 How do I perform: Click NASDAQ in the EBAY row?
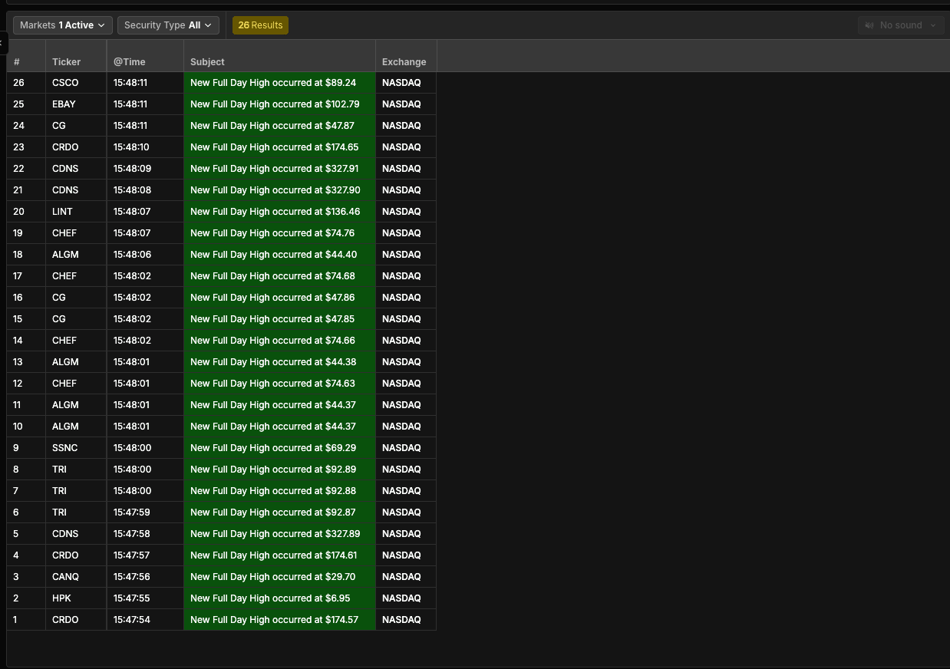[x=406, y=104]
